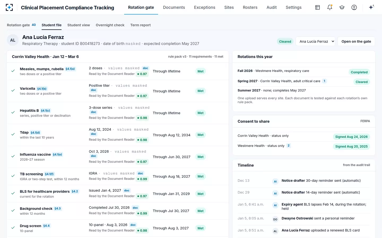The height and width of the screenshot is (238, 382).
Task: Click the §4.1(a) rule reference chip
Action: (70, 69)
